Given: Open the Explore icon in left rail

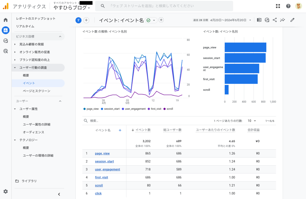Looking at the screenshot, I should pos(5,41).
